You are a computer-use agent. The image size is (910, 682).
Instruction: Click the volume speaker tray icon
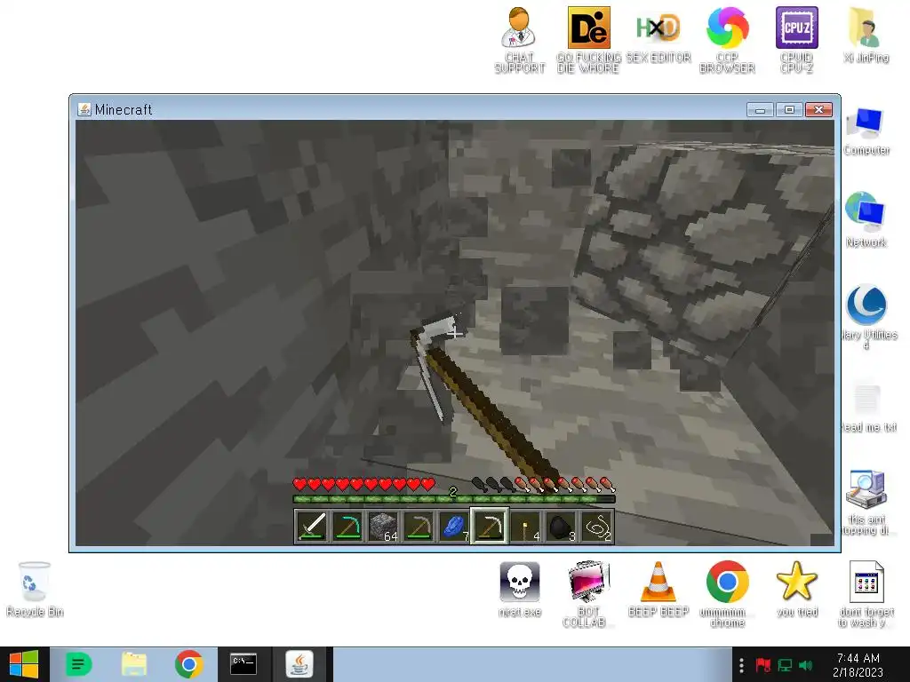tap(805, 665)
